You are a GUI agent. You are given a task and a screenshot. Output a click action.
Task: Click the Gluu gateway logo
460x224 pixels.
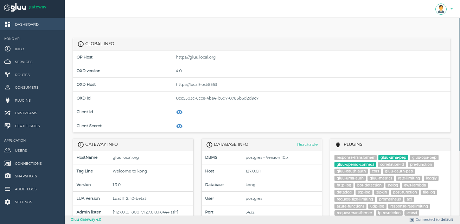point(25,7)
